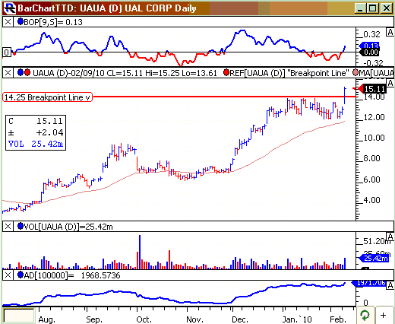This screenshot has height=324, width=395.
Task: Toggle auto-scale A on volume pane
Action: click(390, 237)
